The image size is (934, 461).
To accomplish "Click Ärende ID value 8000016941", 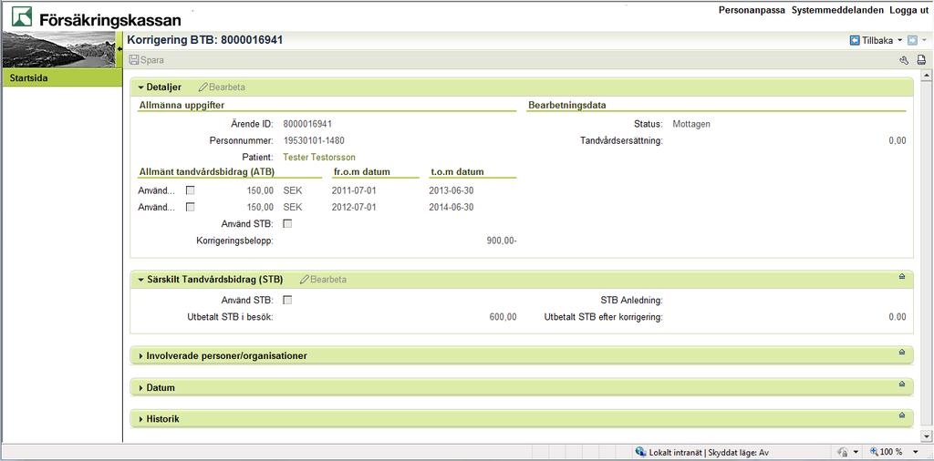I will (x=307, y=124).
